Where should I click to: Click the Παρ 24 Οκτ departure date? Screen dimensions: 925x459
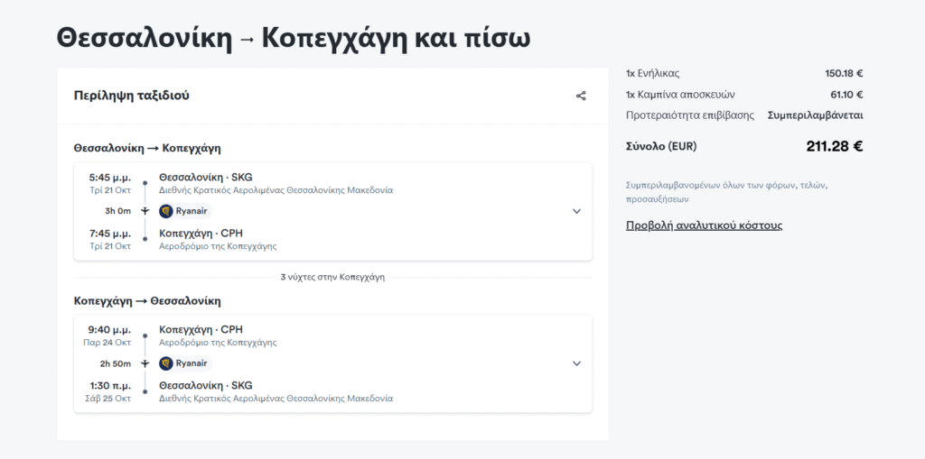[107, 343]
